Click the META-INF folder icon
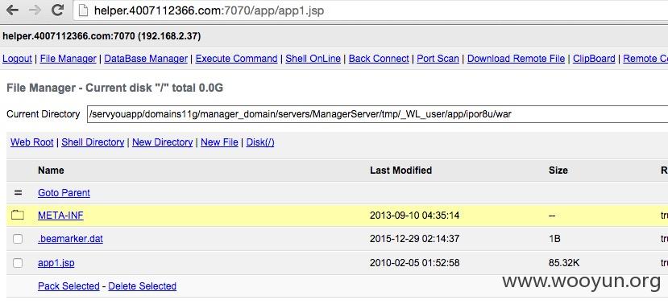 pos(18,216)
